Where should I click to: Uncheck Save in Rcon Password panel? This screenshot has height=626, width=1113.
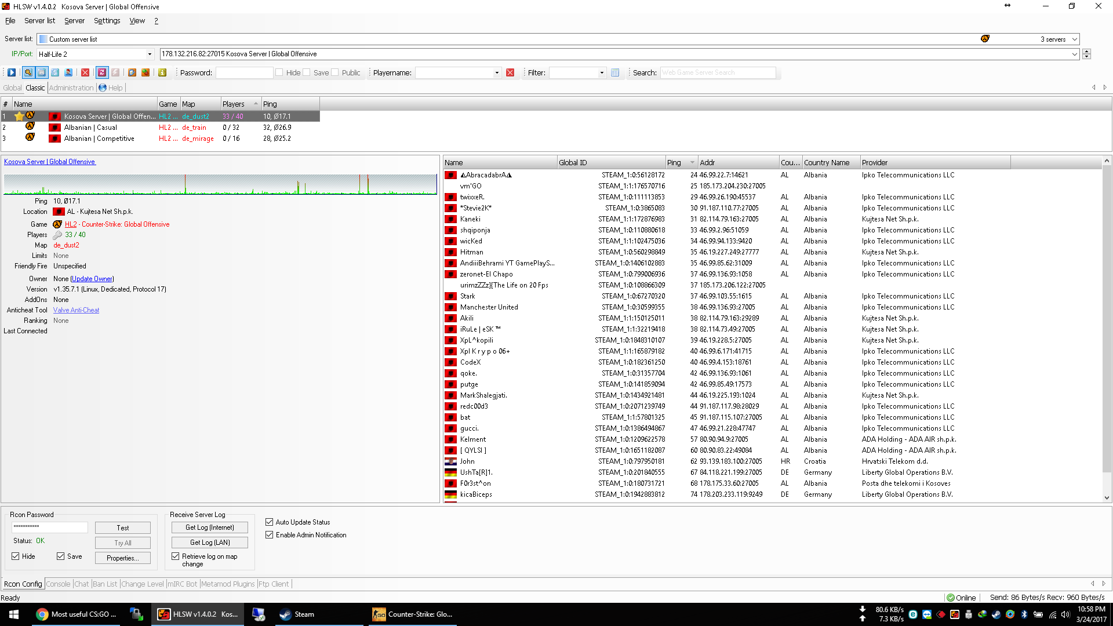(x=60, y=556)
